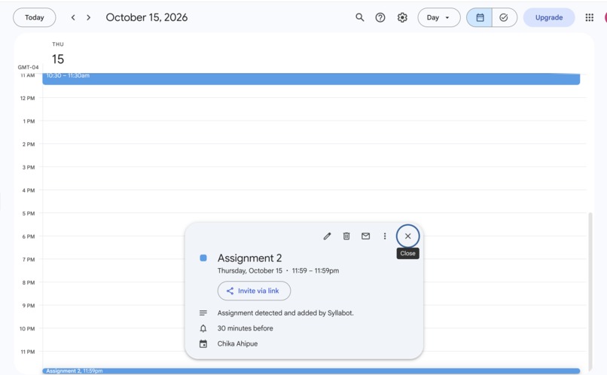Open calendar search magnifier
Screen dimensions: 607x375
(x=360, y=17)
